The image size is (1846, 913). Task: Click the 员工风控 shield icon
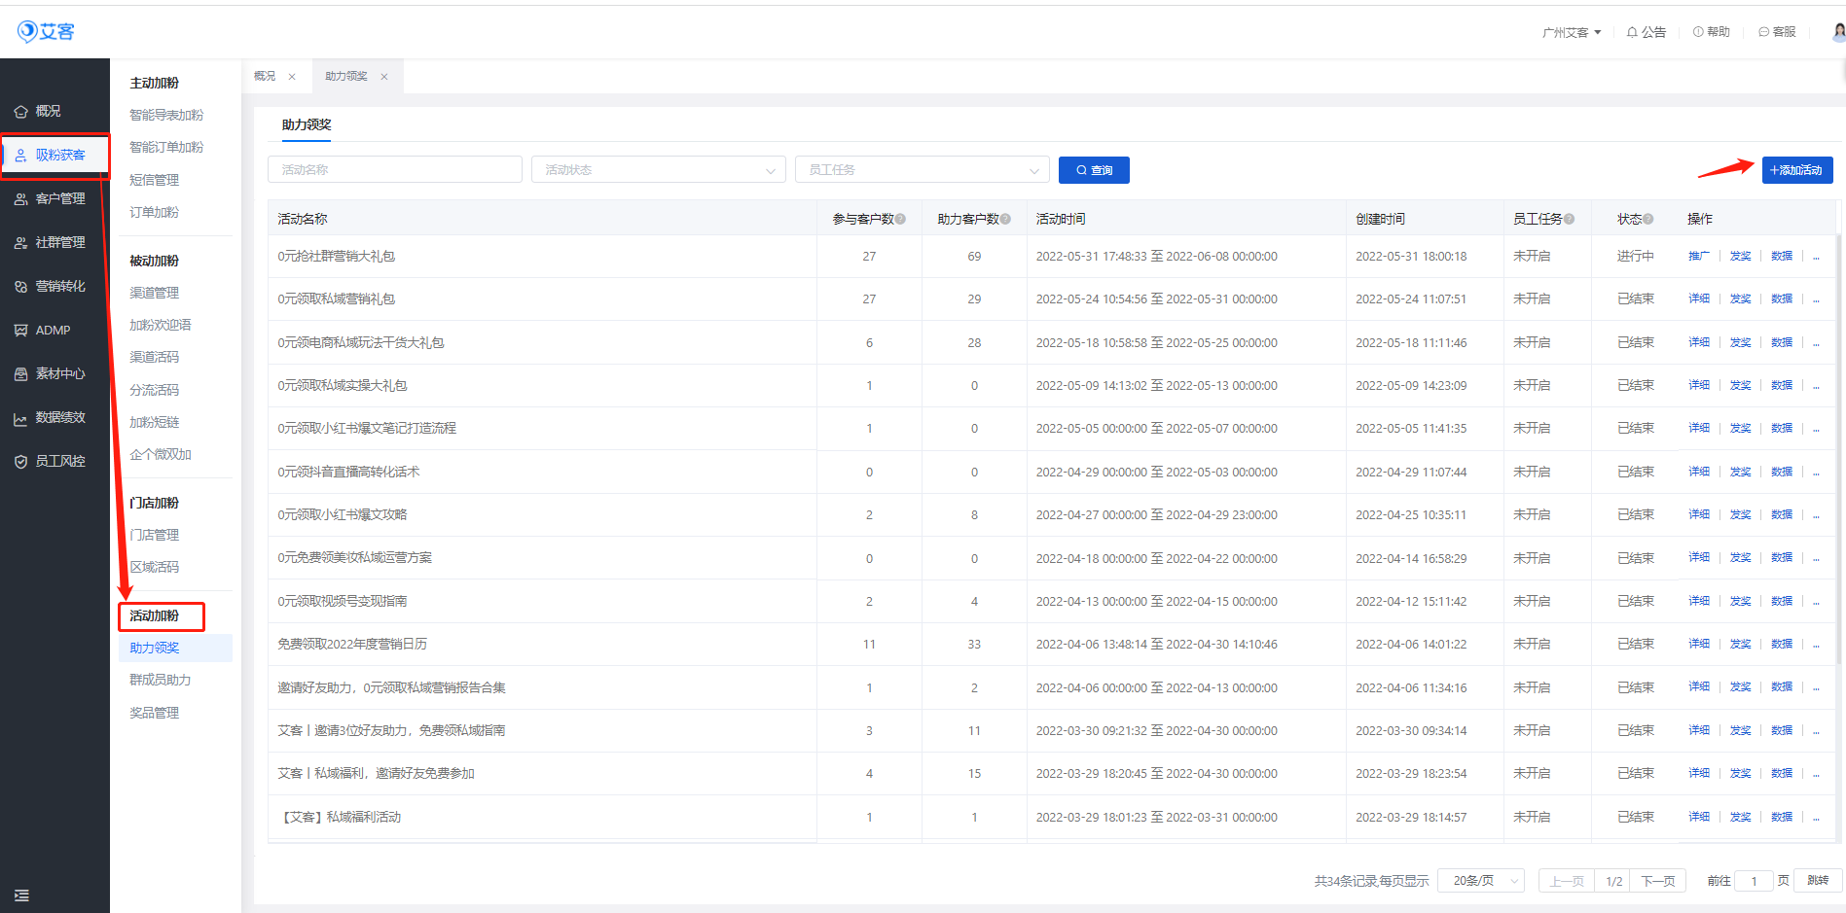point(20,462)
